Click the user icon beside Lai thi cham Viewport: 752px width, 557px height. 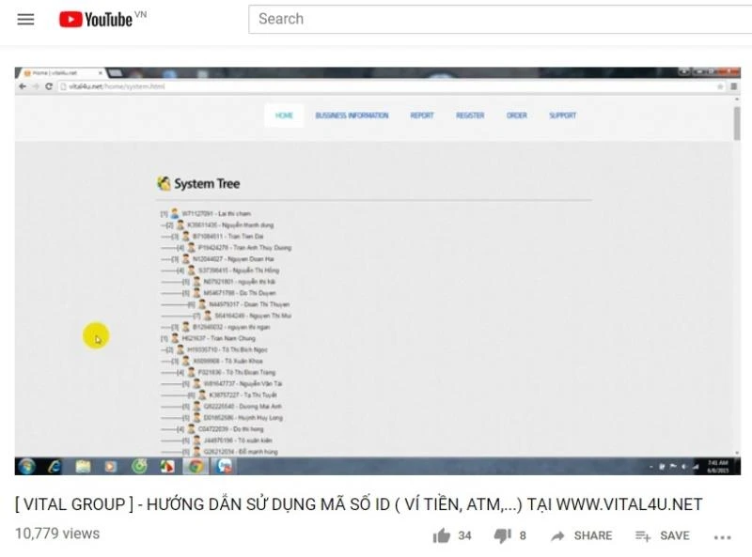click(175, 213)
